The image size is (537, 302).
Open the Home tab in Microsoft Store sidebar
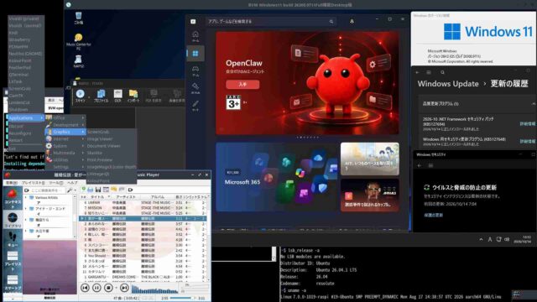coord(196,35)
